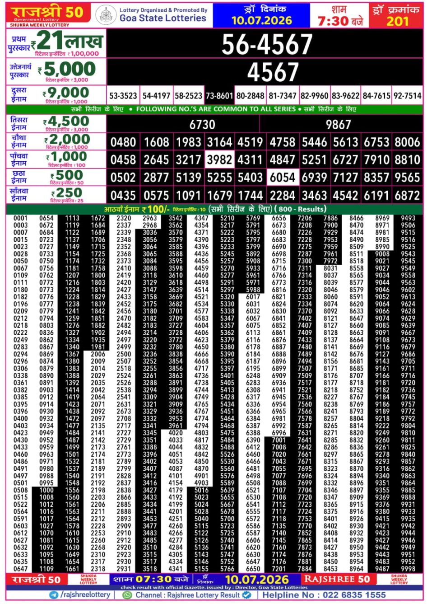Image resolution: width=427 pixels, height=604 pixels.
Task: Select fifth prize number 0458
Action: pos(123,160)
